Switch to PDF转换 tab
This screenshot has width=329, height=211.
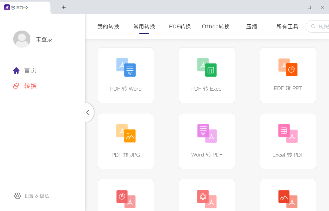pos(180,26)
